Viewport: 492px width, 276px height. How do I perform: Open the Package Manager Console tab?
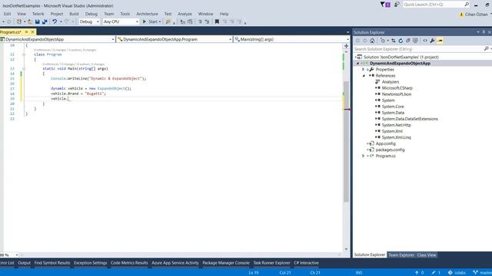click(226, 263)
